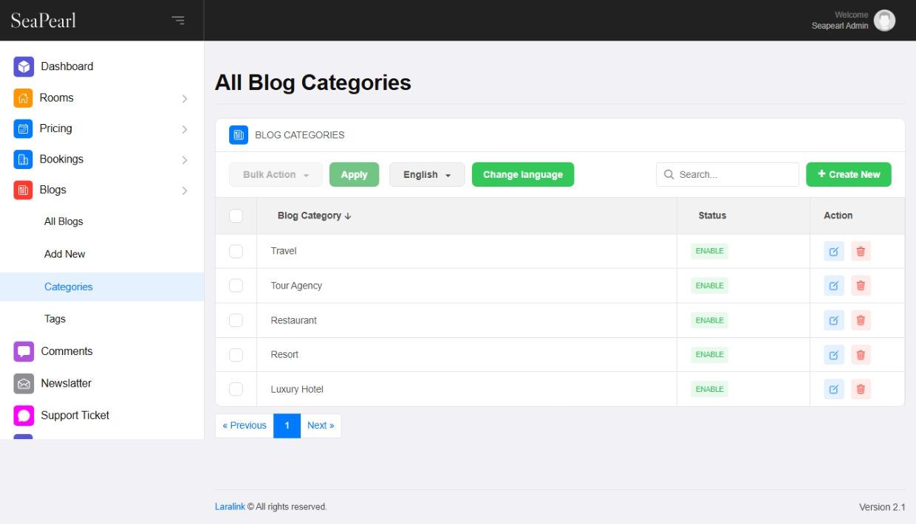Click the sidebar collapse hamburger icon
Screen dimensions: 916x524
pos(178,21)
